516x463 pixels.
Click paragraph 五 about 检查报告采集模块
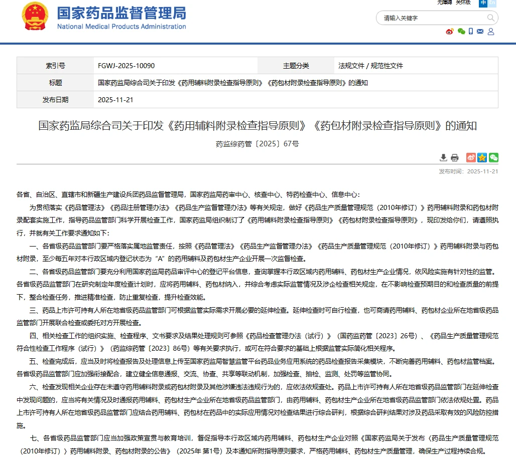pos(257,368)
